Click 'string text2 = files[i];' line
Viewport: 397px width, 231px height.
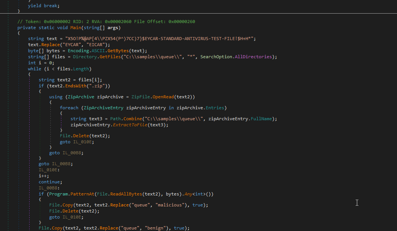pyautogui.click(x=70, y=80)
